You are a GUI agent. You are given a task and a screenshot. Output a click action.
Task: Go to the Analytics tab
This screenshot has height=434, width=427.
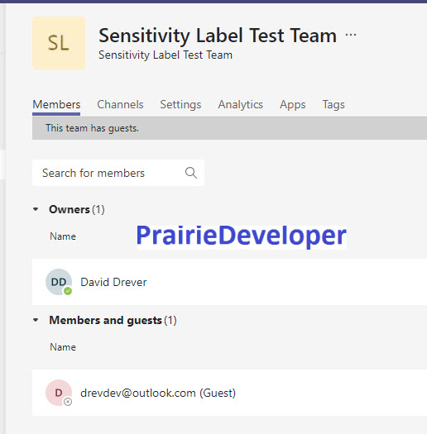(240, 105)
